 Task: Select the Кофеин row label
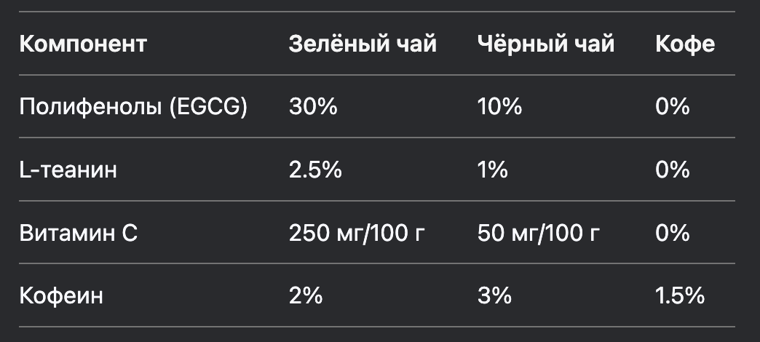pos(61,295)
